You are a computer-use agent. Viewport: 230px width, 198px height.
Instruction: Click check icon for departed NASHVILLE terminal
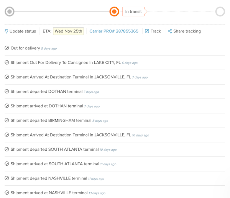click(x=7, y=178)
